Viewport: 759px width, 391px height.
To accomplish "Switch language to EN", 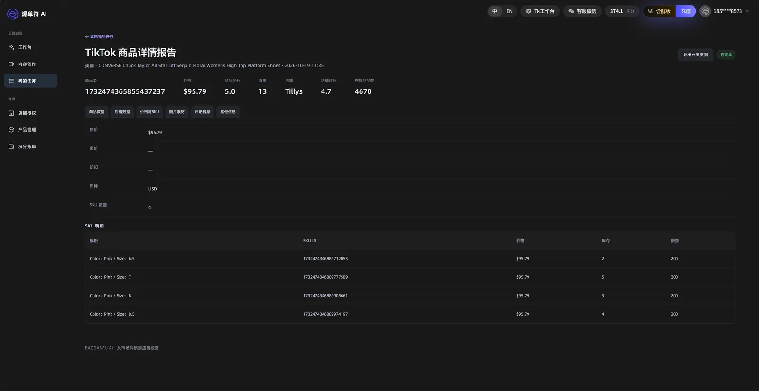I will (x=509, y=11).
